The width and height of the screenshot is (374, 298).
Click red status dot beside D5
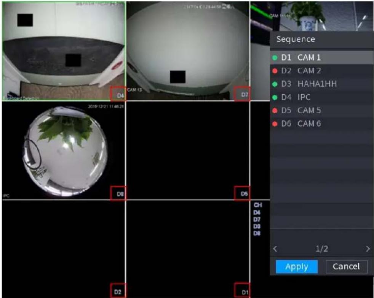click(275, 111)
